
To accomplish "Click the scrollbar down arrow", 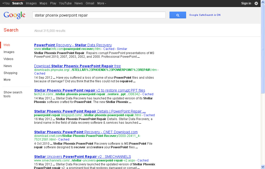I will click(263, 167).
